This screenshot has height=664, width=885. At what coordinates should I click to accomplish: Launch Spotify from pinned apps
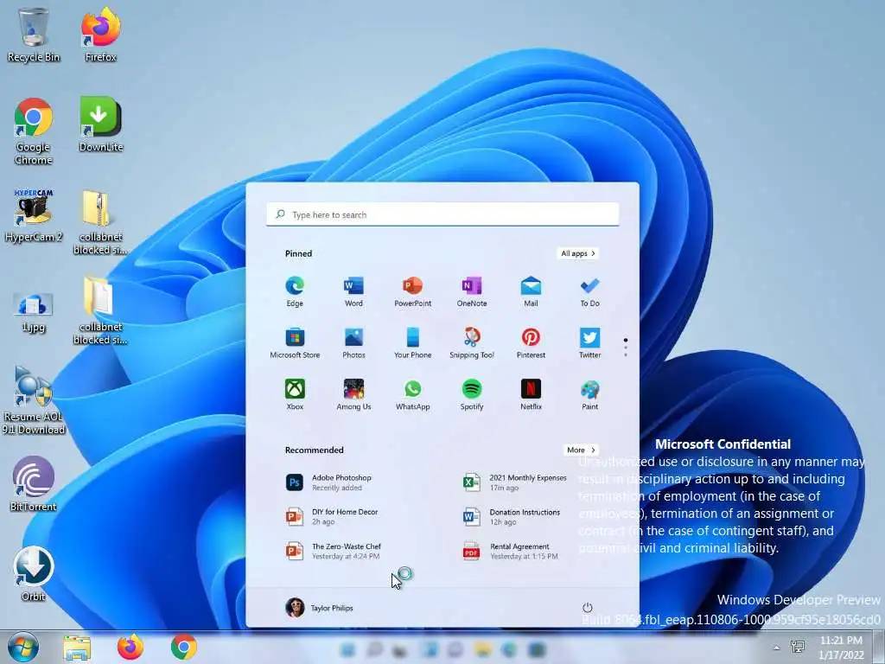pos(472,394)
